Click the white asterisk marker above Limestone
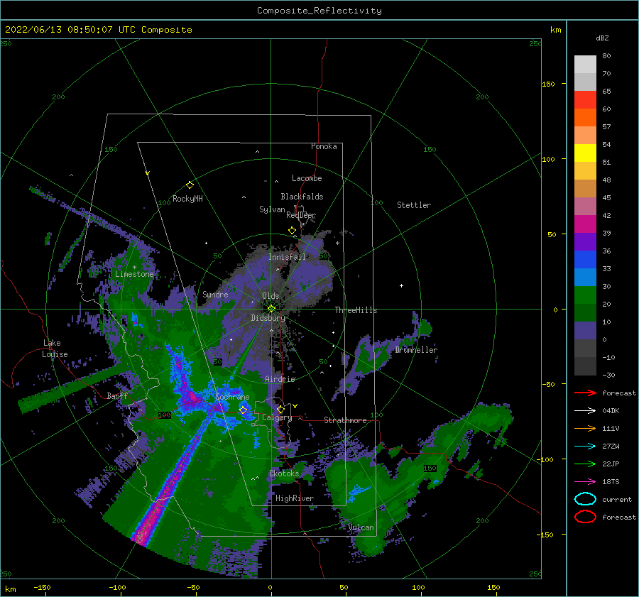 tap(134, 268)
